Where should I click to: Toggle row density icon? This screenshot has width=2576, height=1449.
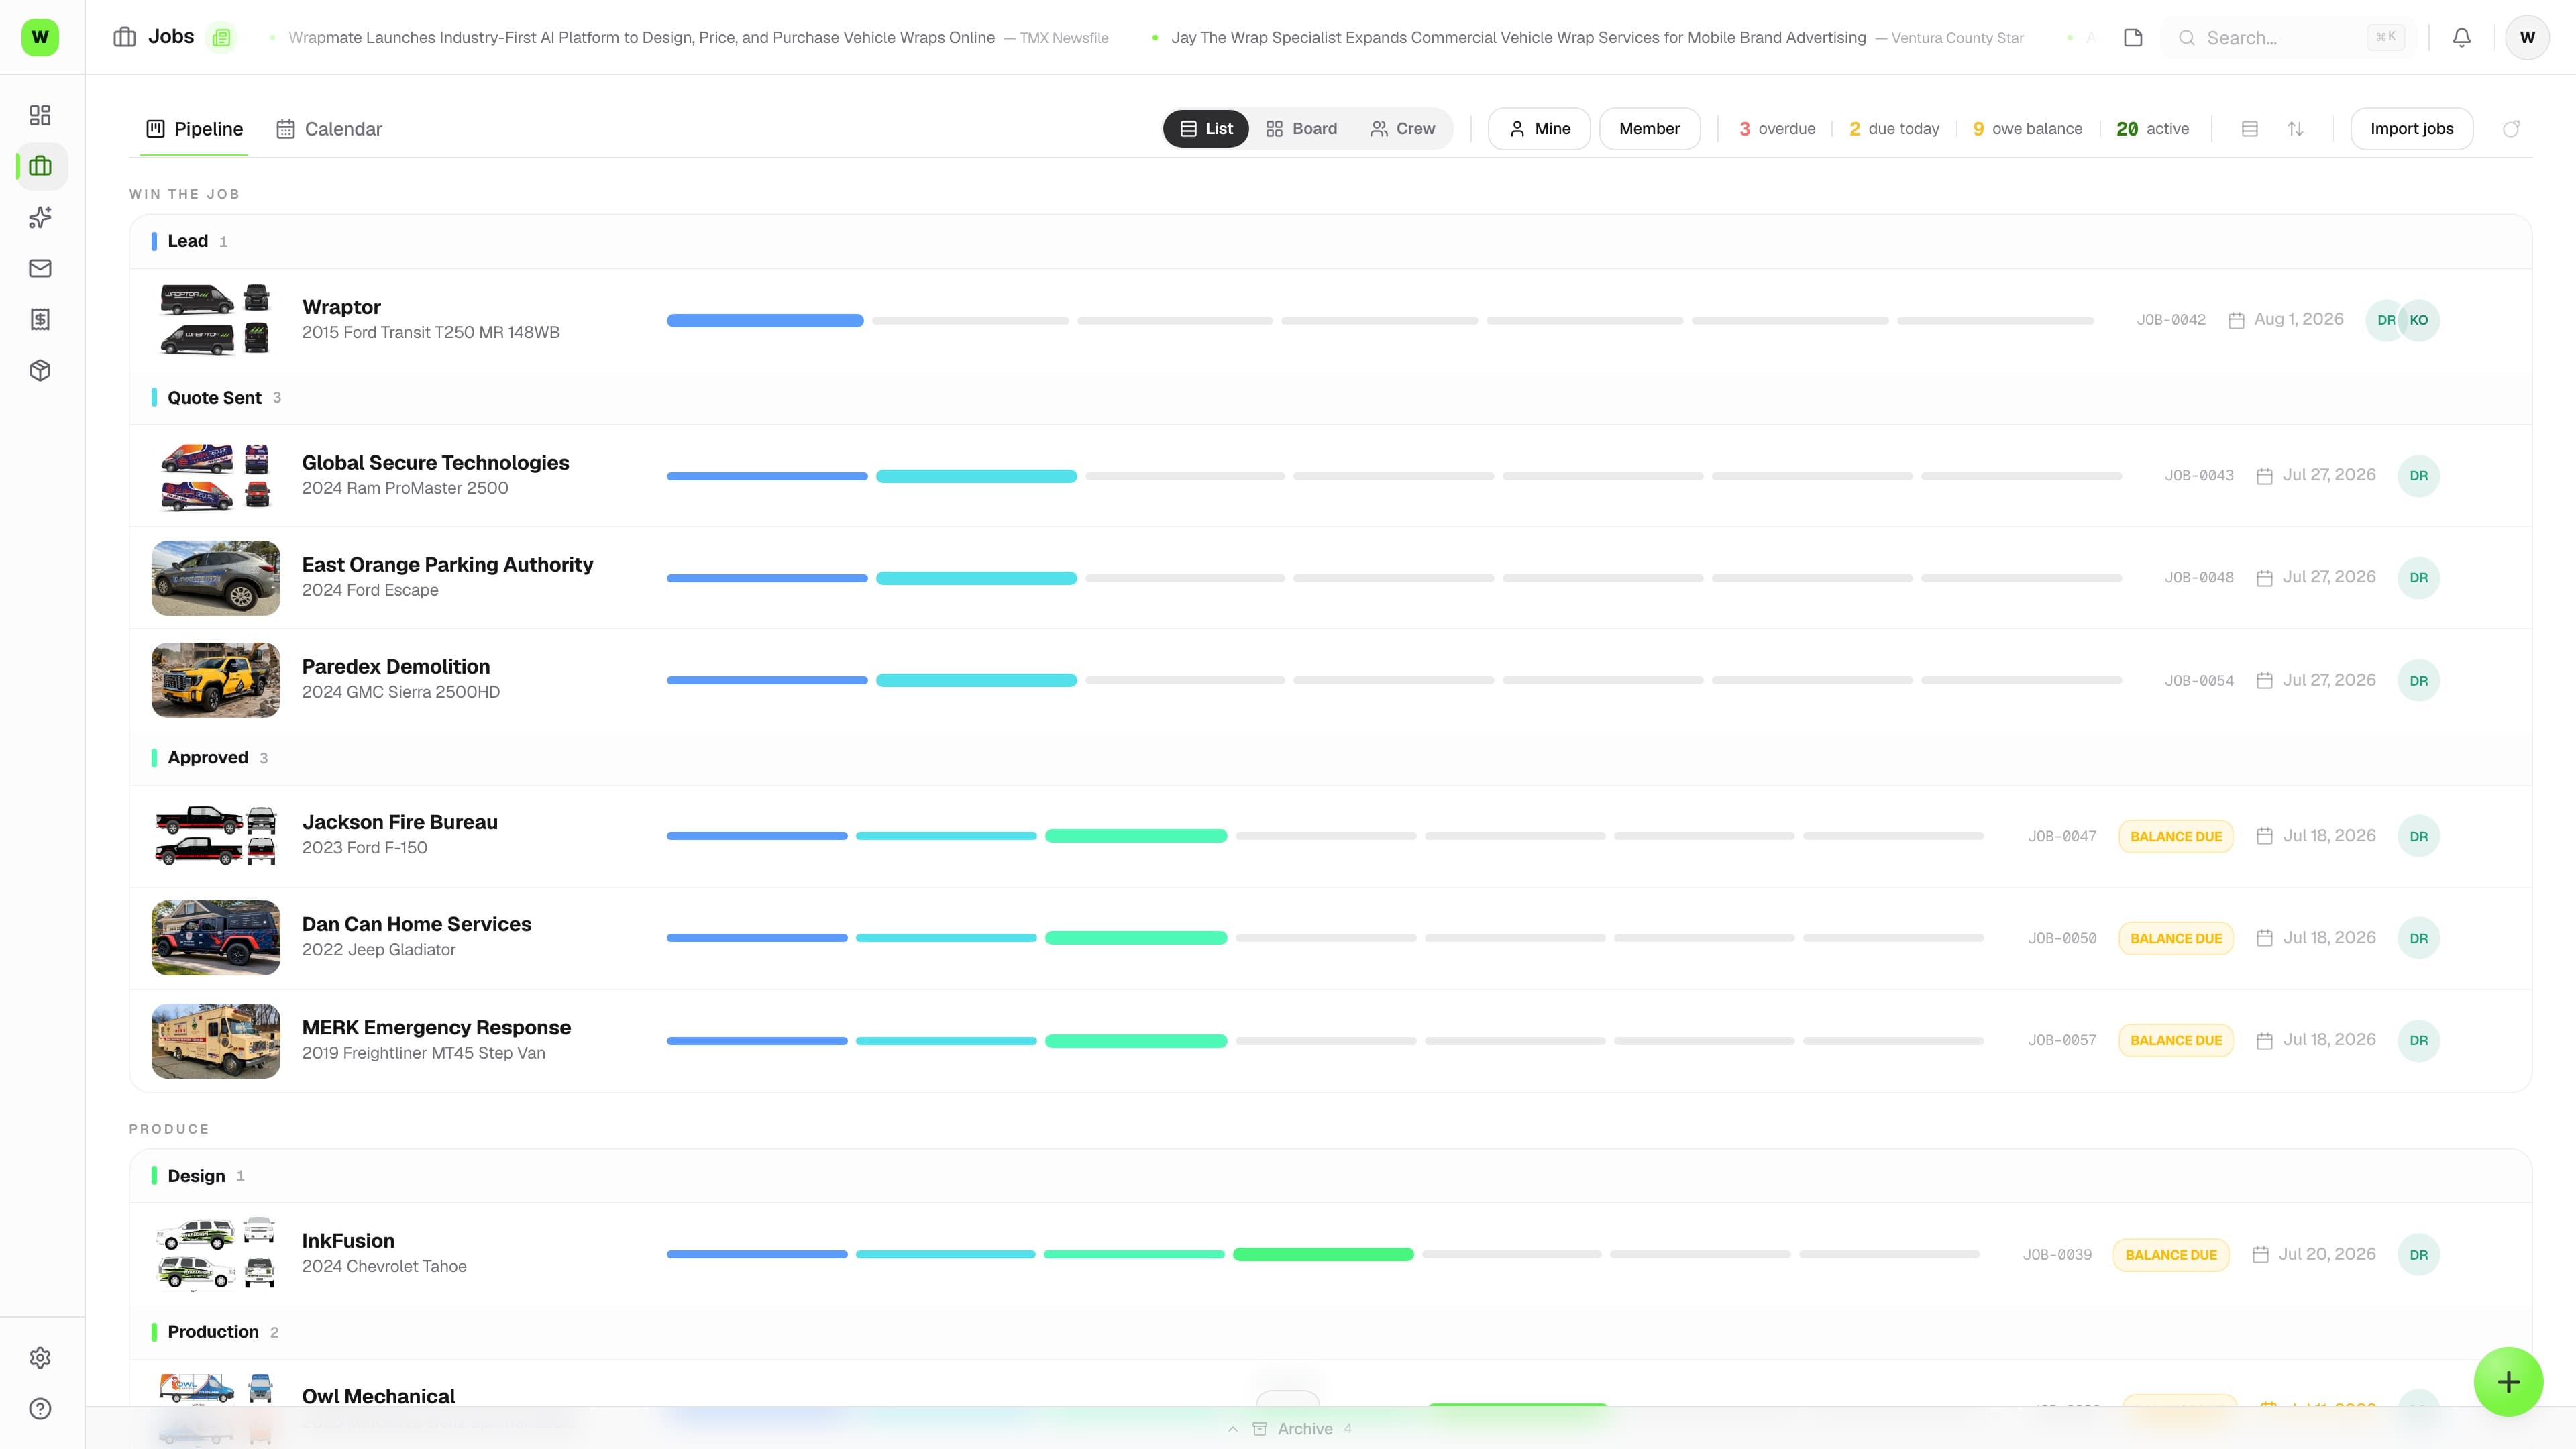point(2250,129)
